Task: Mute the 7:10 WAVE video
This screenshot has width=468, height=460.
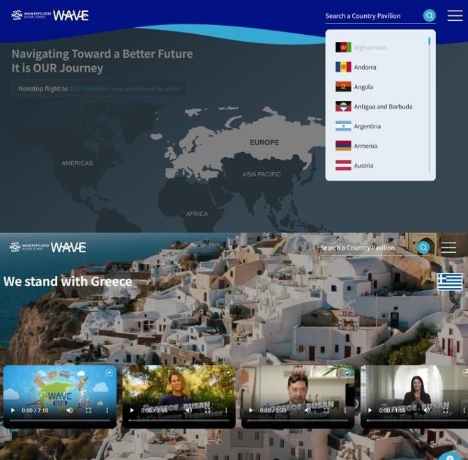Action: pyautogui.click(x=70, y=411)
